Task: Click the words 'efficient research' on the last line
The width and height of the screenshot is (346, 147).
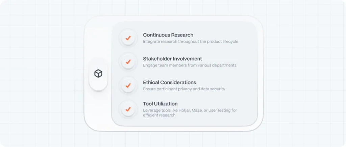Action: coord(159,115)
